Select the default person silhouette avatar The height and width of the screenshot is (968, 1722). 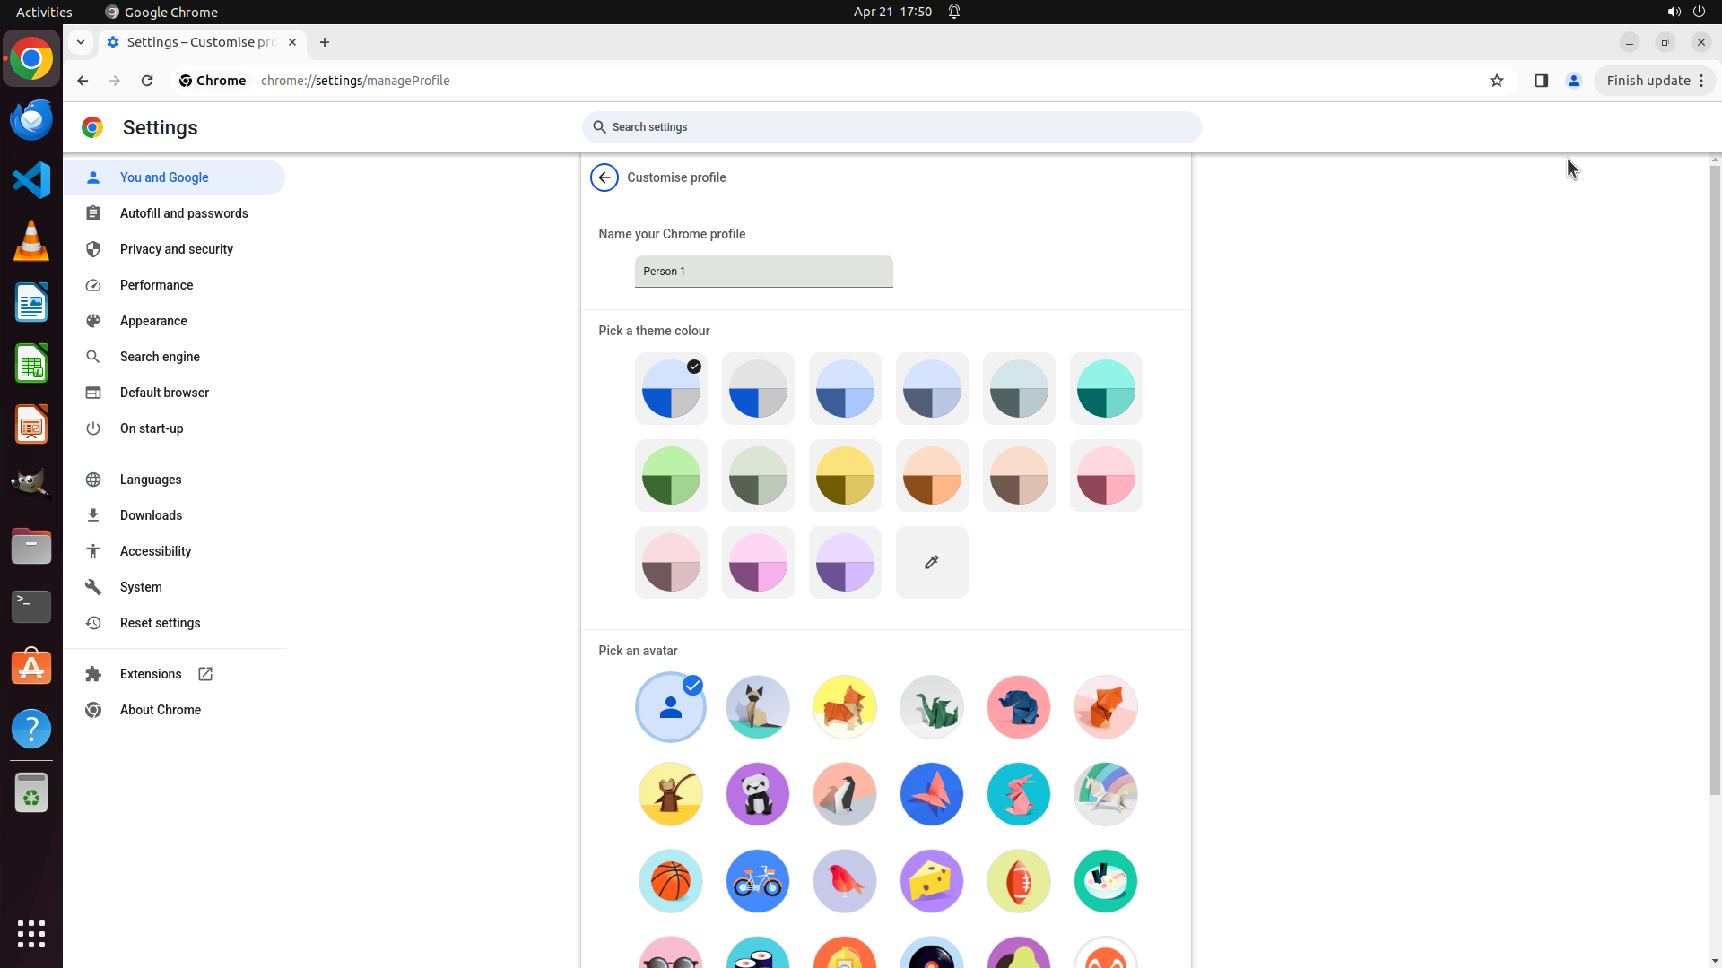[x=670, y=707]
